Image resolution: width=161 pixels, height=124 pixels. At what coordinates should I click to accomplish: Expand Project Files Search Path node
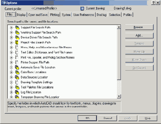11,42
